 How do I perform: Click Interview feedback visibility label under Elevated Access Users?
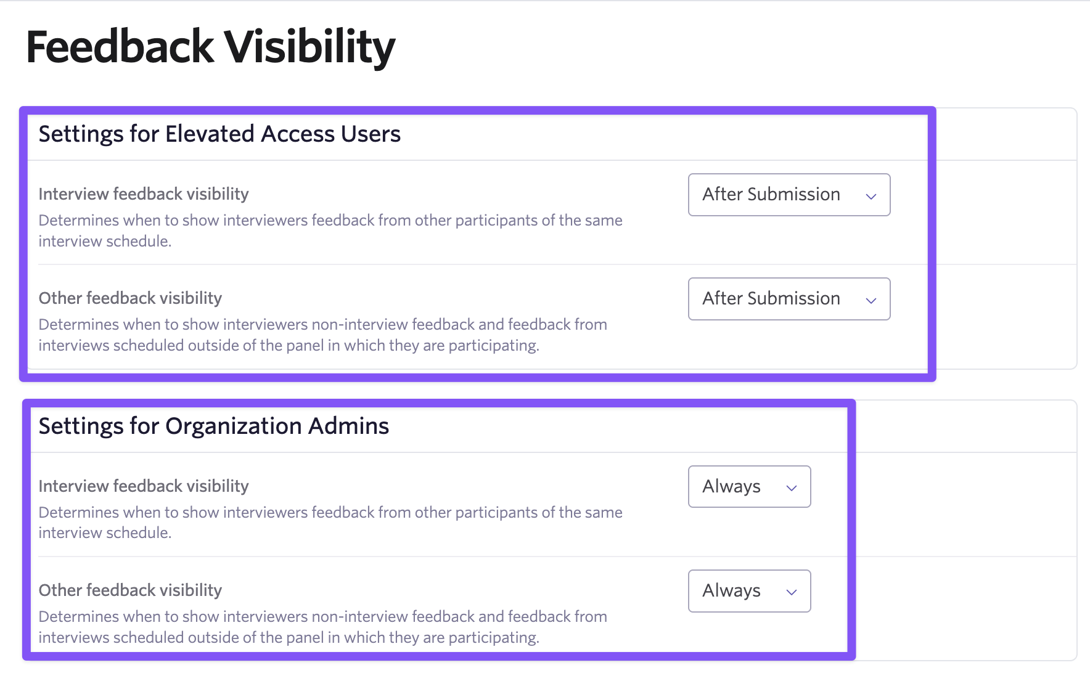(144, 194)
